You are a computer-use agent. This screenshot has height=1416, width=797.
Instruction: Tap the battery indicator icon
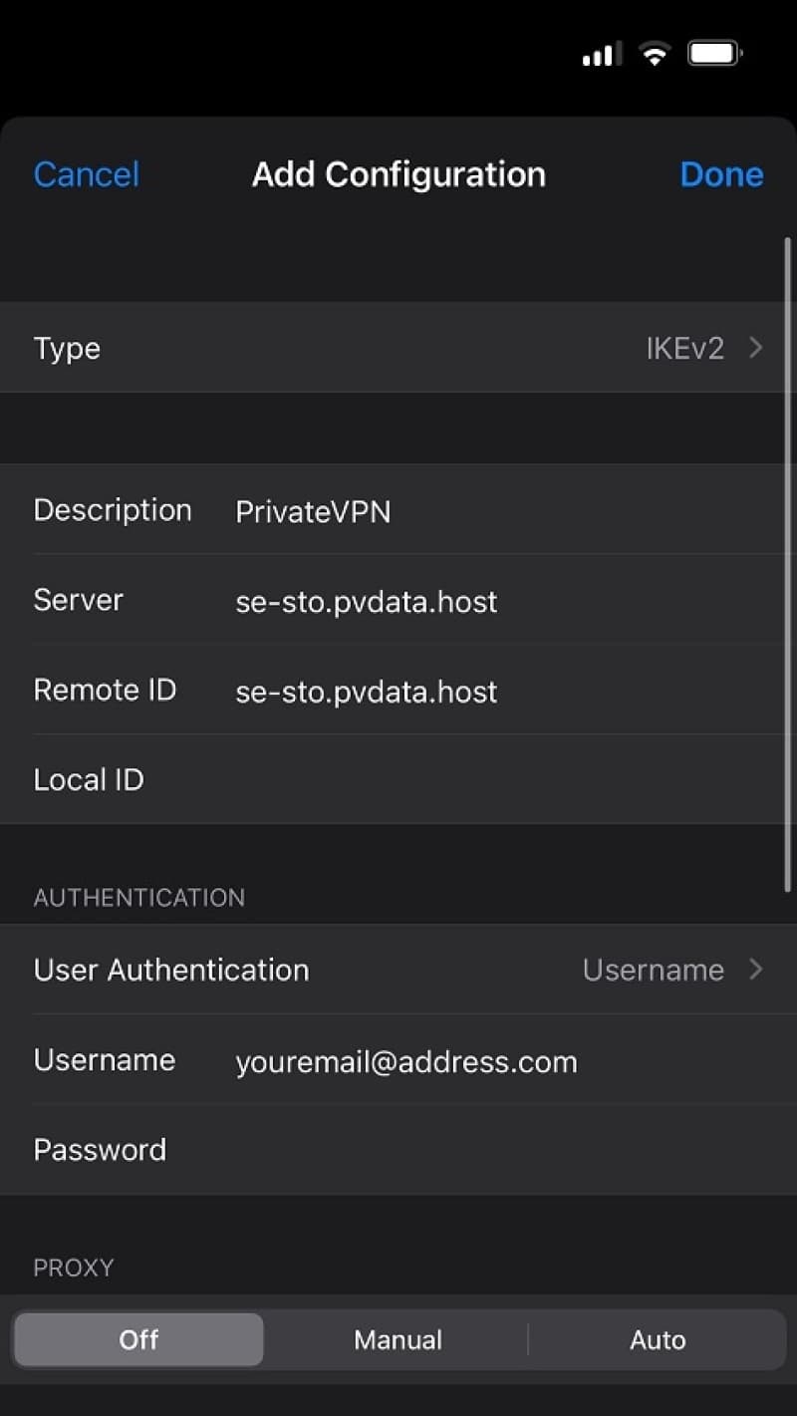coord(714,54)
